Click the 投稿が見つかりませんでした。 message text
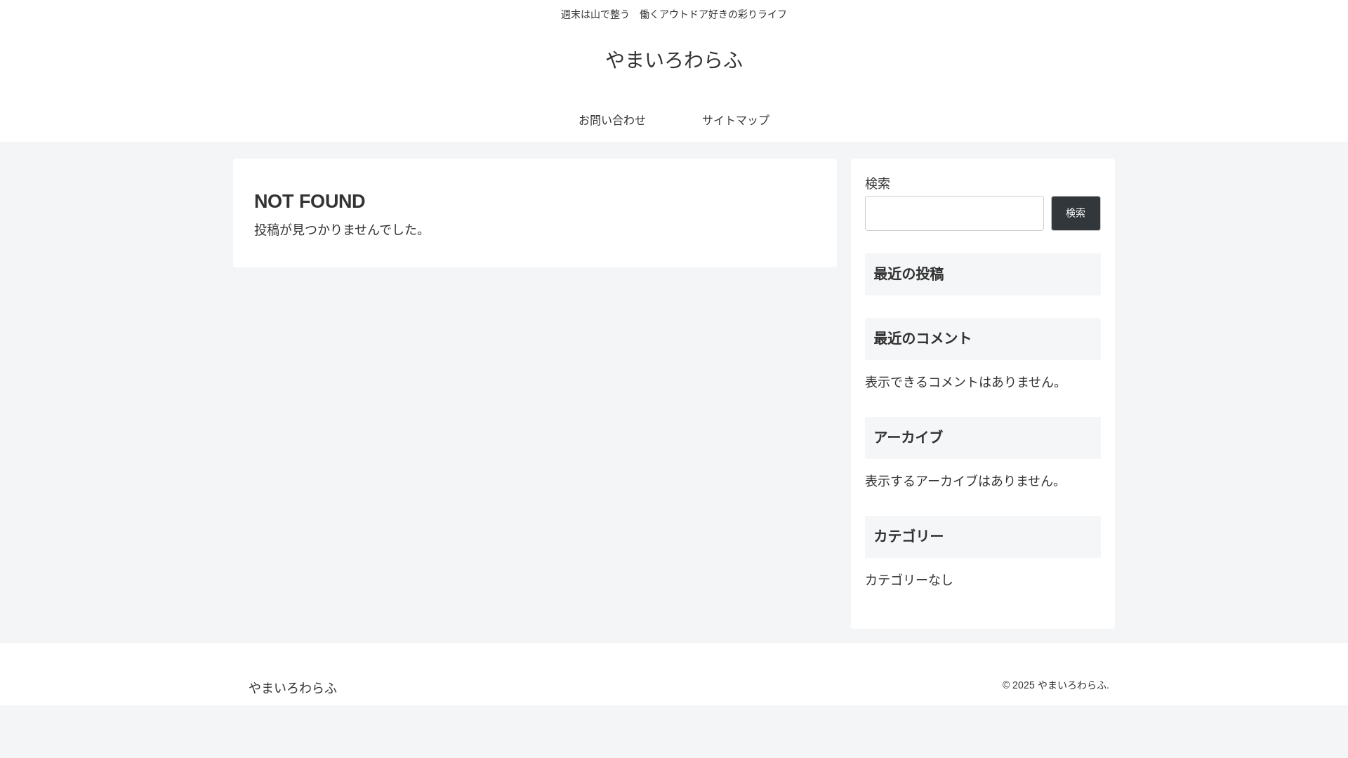Screen dimensions: 1348x758 coord(340,230)
